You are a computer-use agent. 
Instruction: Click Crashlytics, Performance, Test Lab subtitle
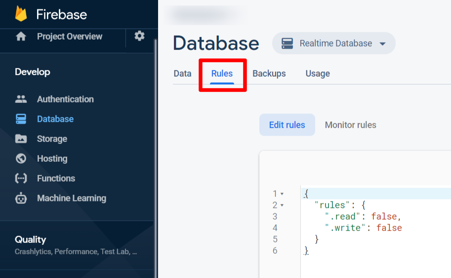pos(76,251)
